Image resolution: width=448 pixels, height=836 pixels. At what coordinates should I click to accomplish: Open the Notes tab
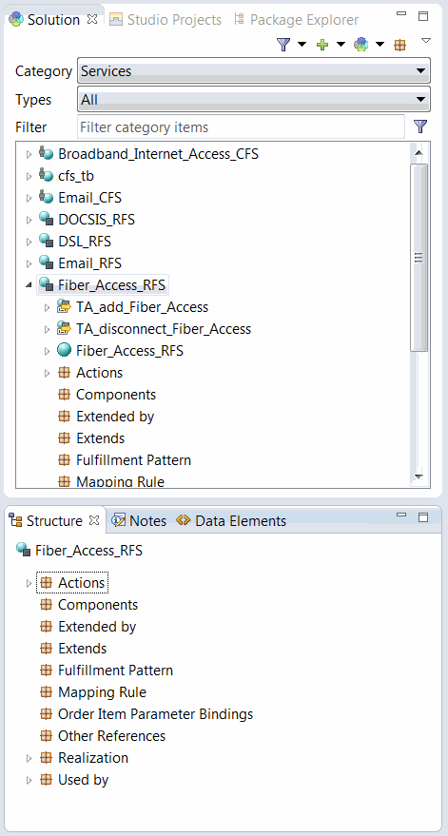(140, 520)
